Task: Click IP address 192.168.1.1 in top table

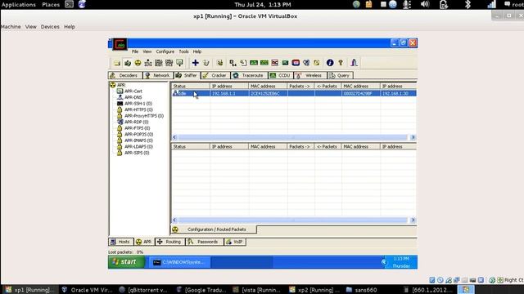Action: click(224, 93)
